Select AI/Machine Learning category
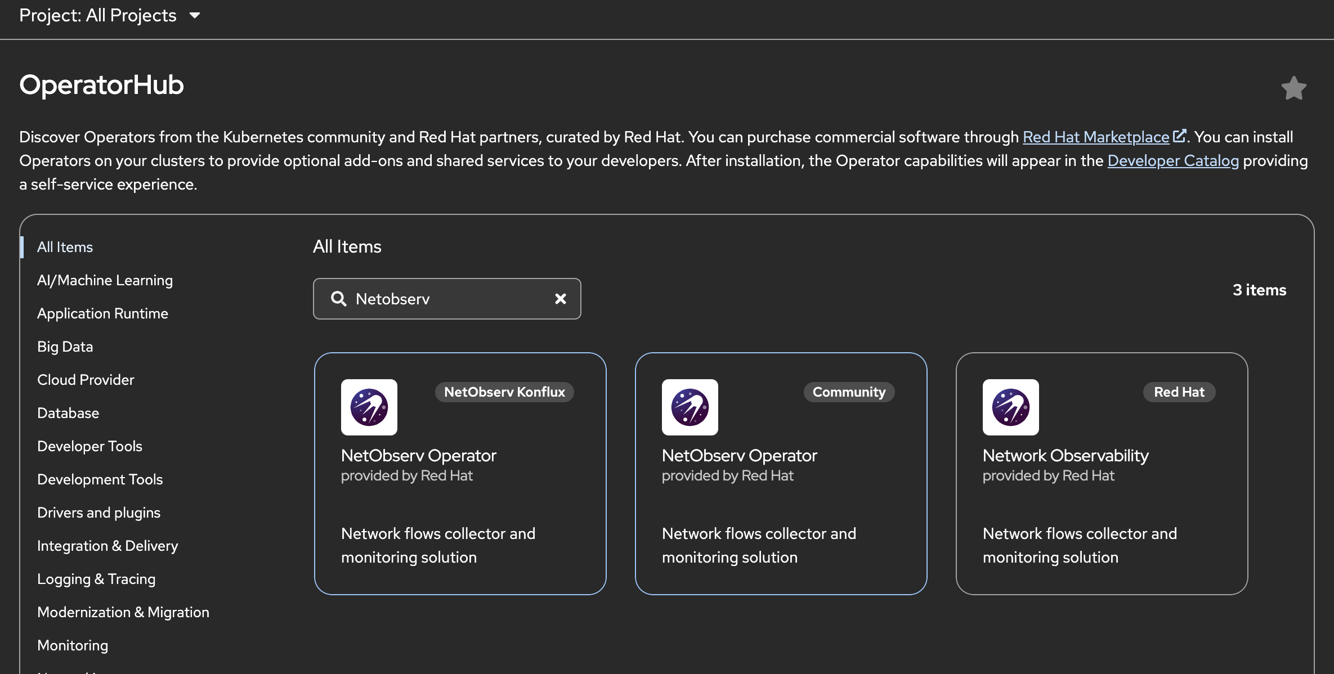The height and width of the screenshot is (674, 1334). pos(105,280)
